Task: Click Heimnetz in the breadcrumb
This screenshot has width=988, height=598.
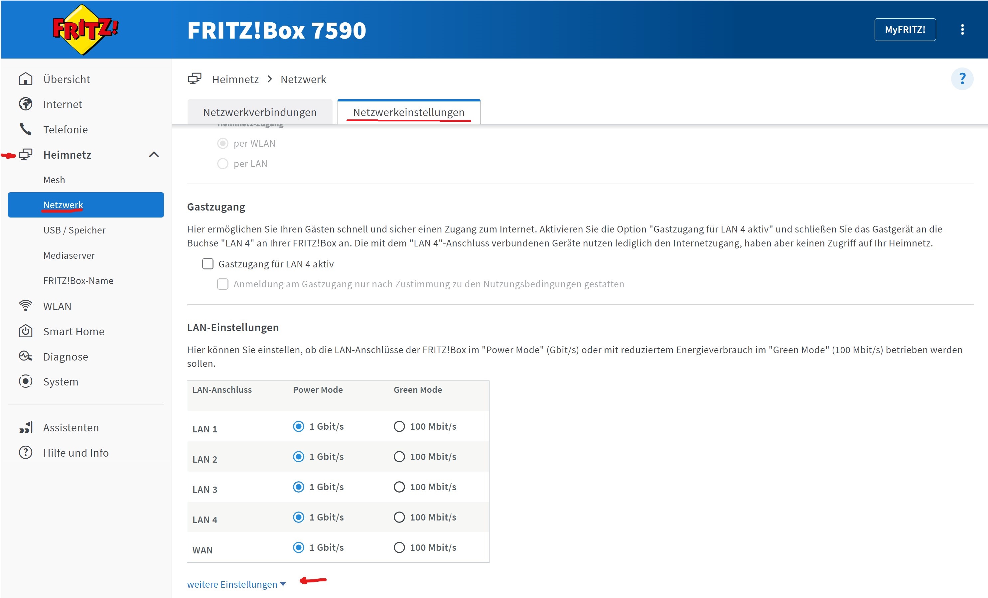Action: 235,79
